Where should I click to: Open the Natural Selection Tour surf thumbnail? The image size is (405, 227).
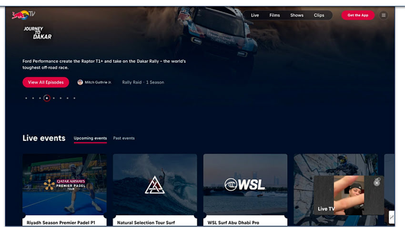pos(155,184)
